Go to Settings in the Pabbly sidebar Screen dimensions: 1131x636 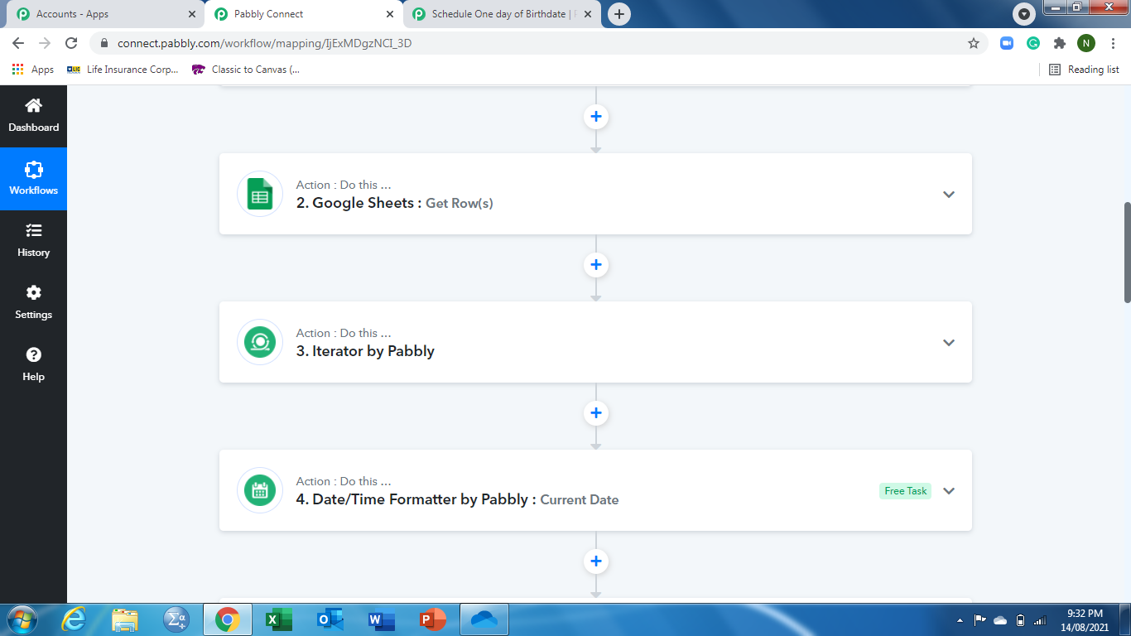click(33, 302)
